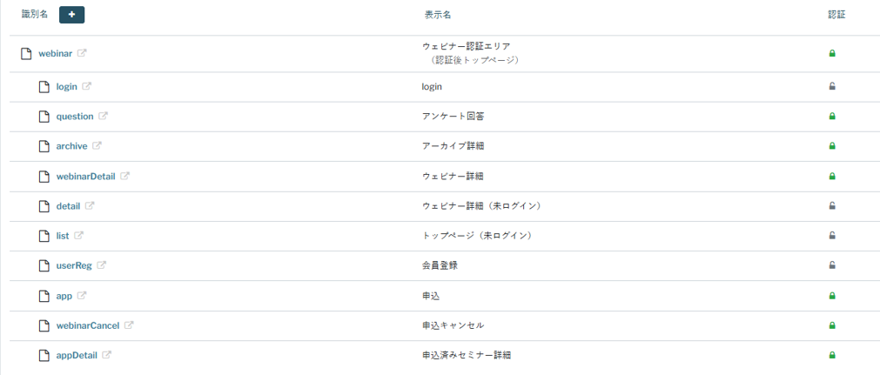
Task: Click the 認証 column header
Action: [836, 15]
